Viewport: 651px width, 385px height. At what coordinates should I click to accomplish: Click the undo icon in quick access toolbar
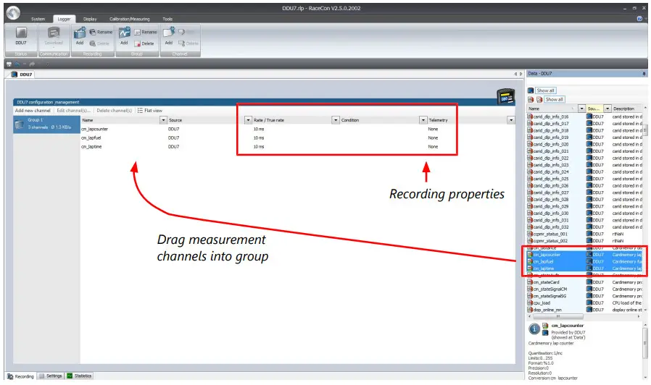click(17, 64)
